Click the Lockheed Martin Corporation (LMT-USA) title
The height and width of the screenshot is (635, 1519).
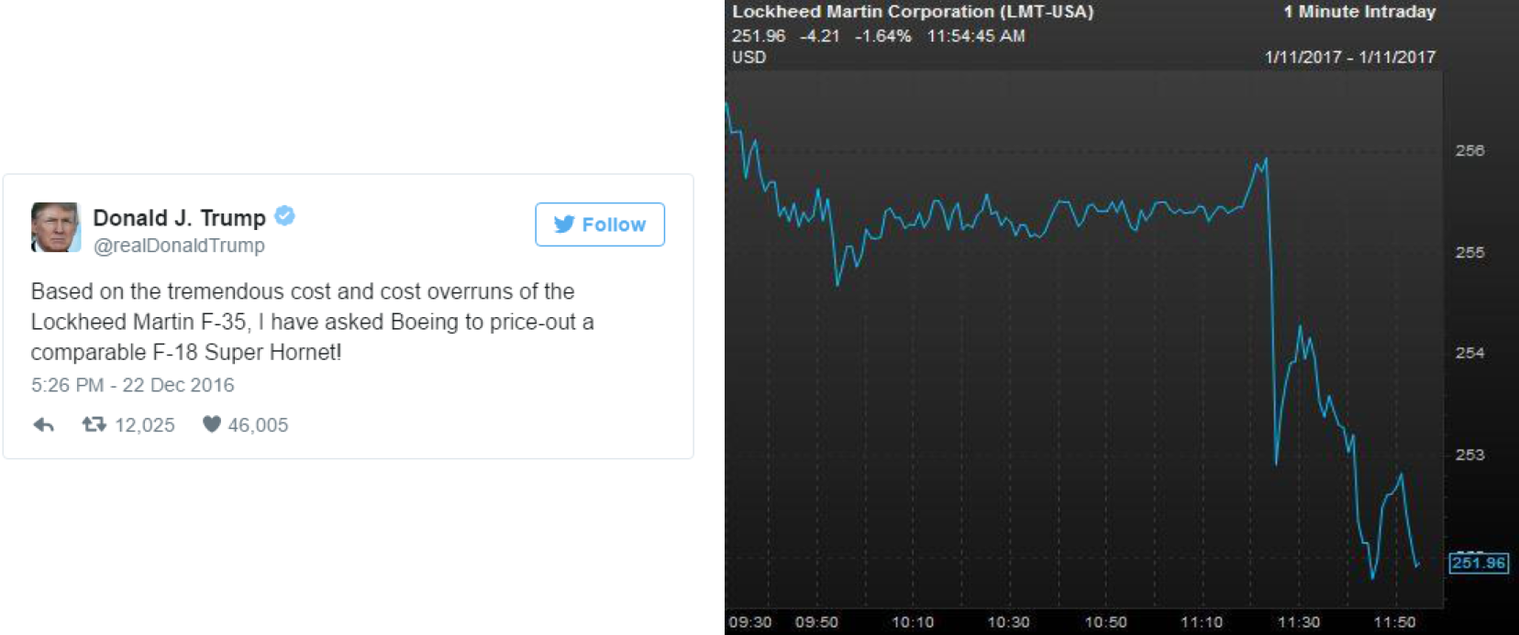[x=913, y=12]
